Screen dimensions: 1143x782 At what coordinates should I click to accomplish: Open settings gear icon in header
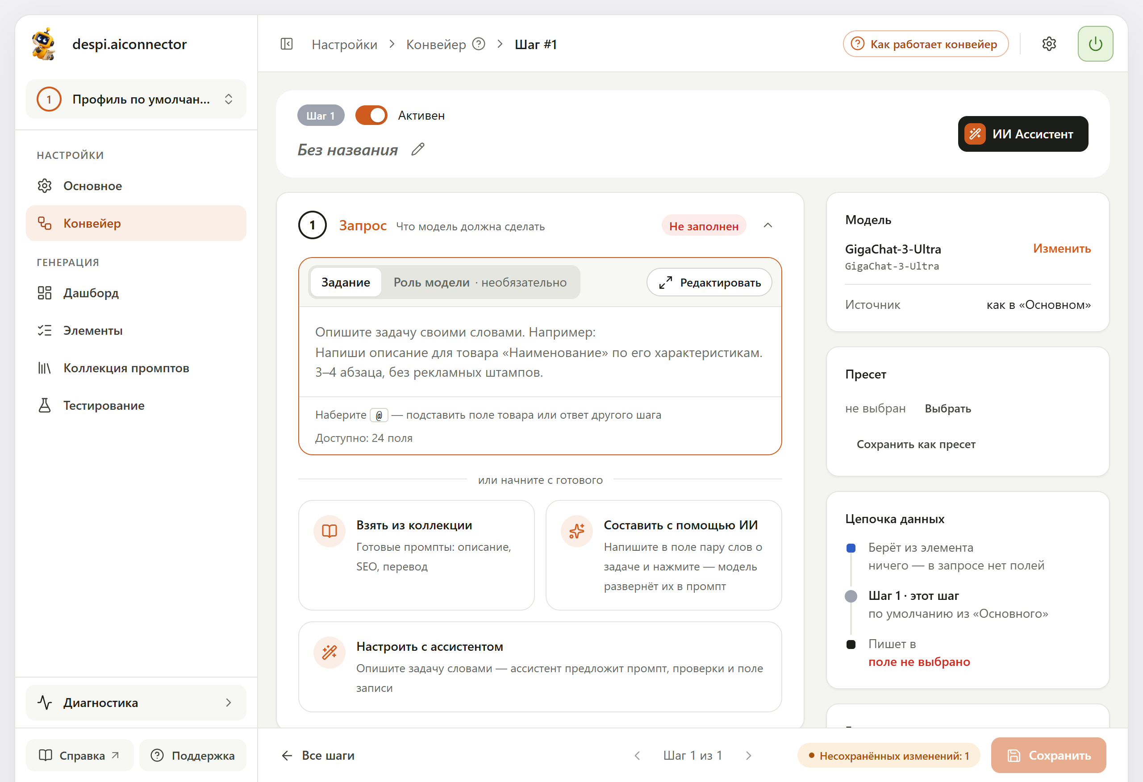tap(1049, 44)
